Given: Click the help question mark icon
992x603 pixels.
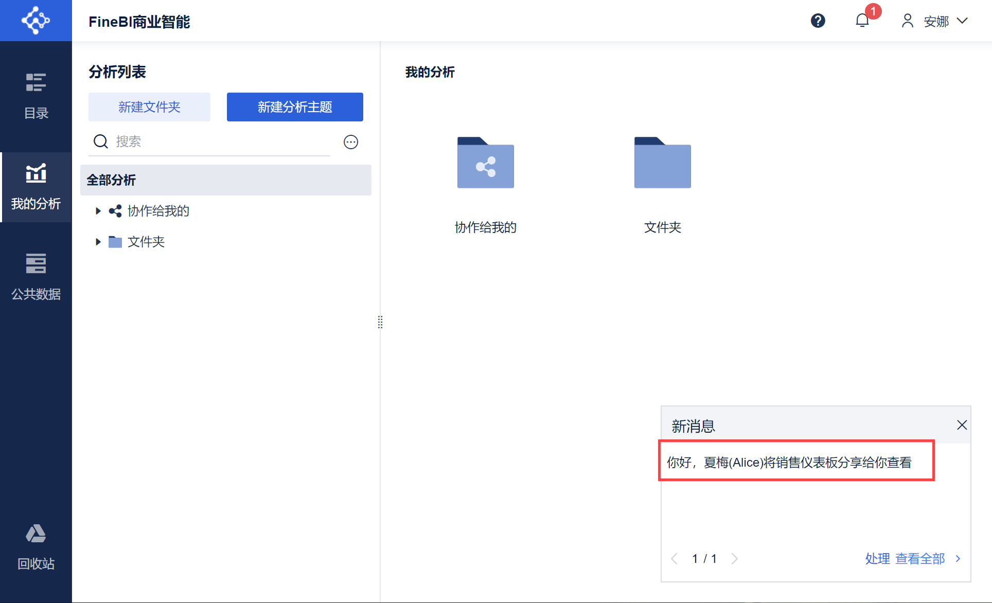Looking at the screenshot, I should [x=818, y=21].
